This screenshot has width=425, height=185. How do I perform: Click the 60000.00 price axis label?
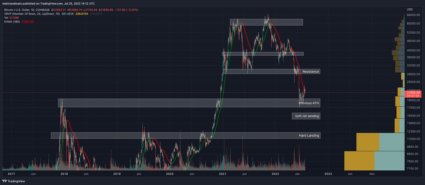pyautogui.click(x=413, y=24)
